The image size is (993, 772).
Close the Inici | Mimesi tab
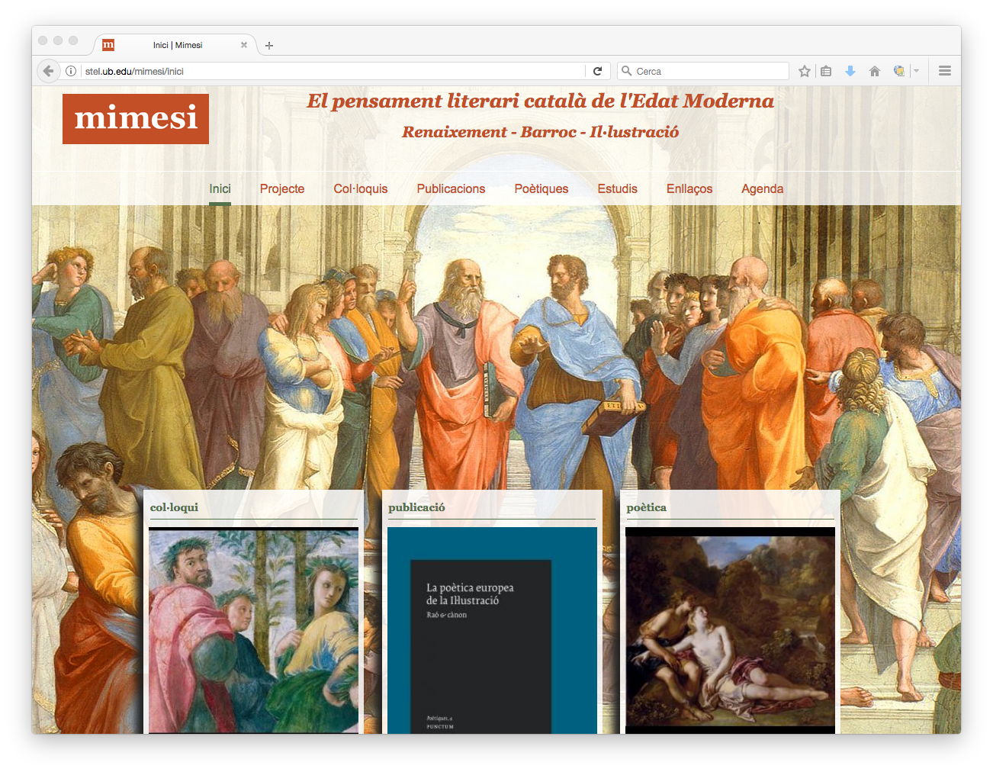point(244,45)
